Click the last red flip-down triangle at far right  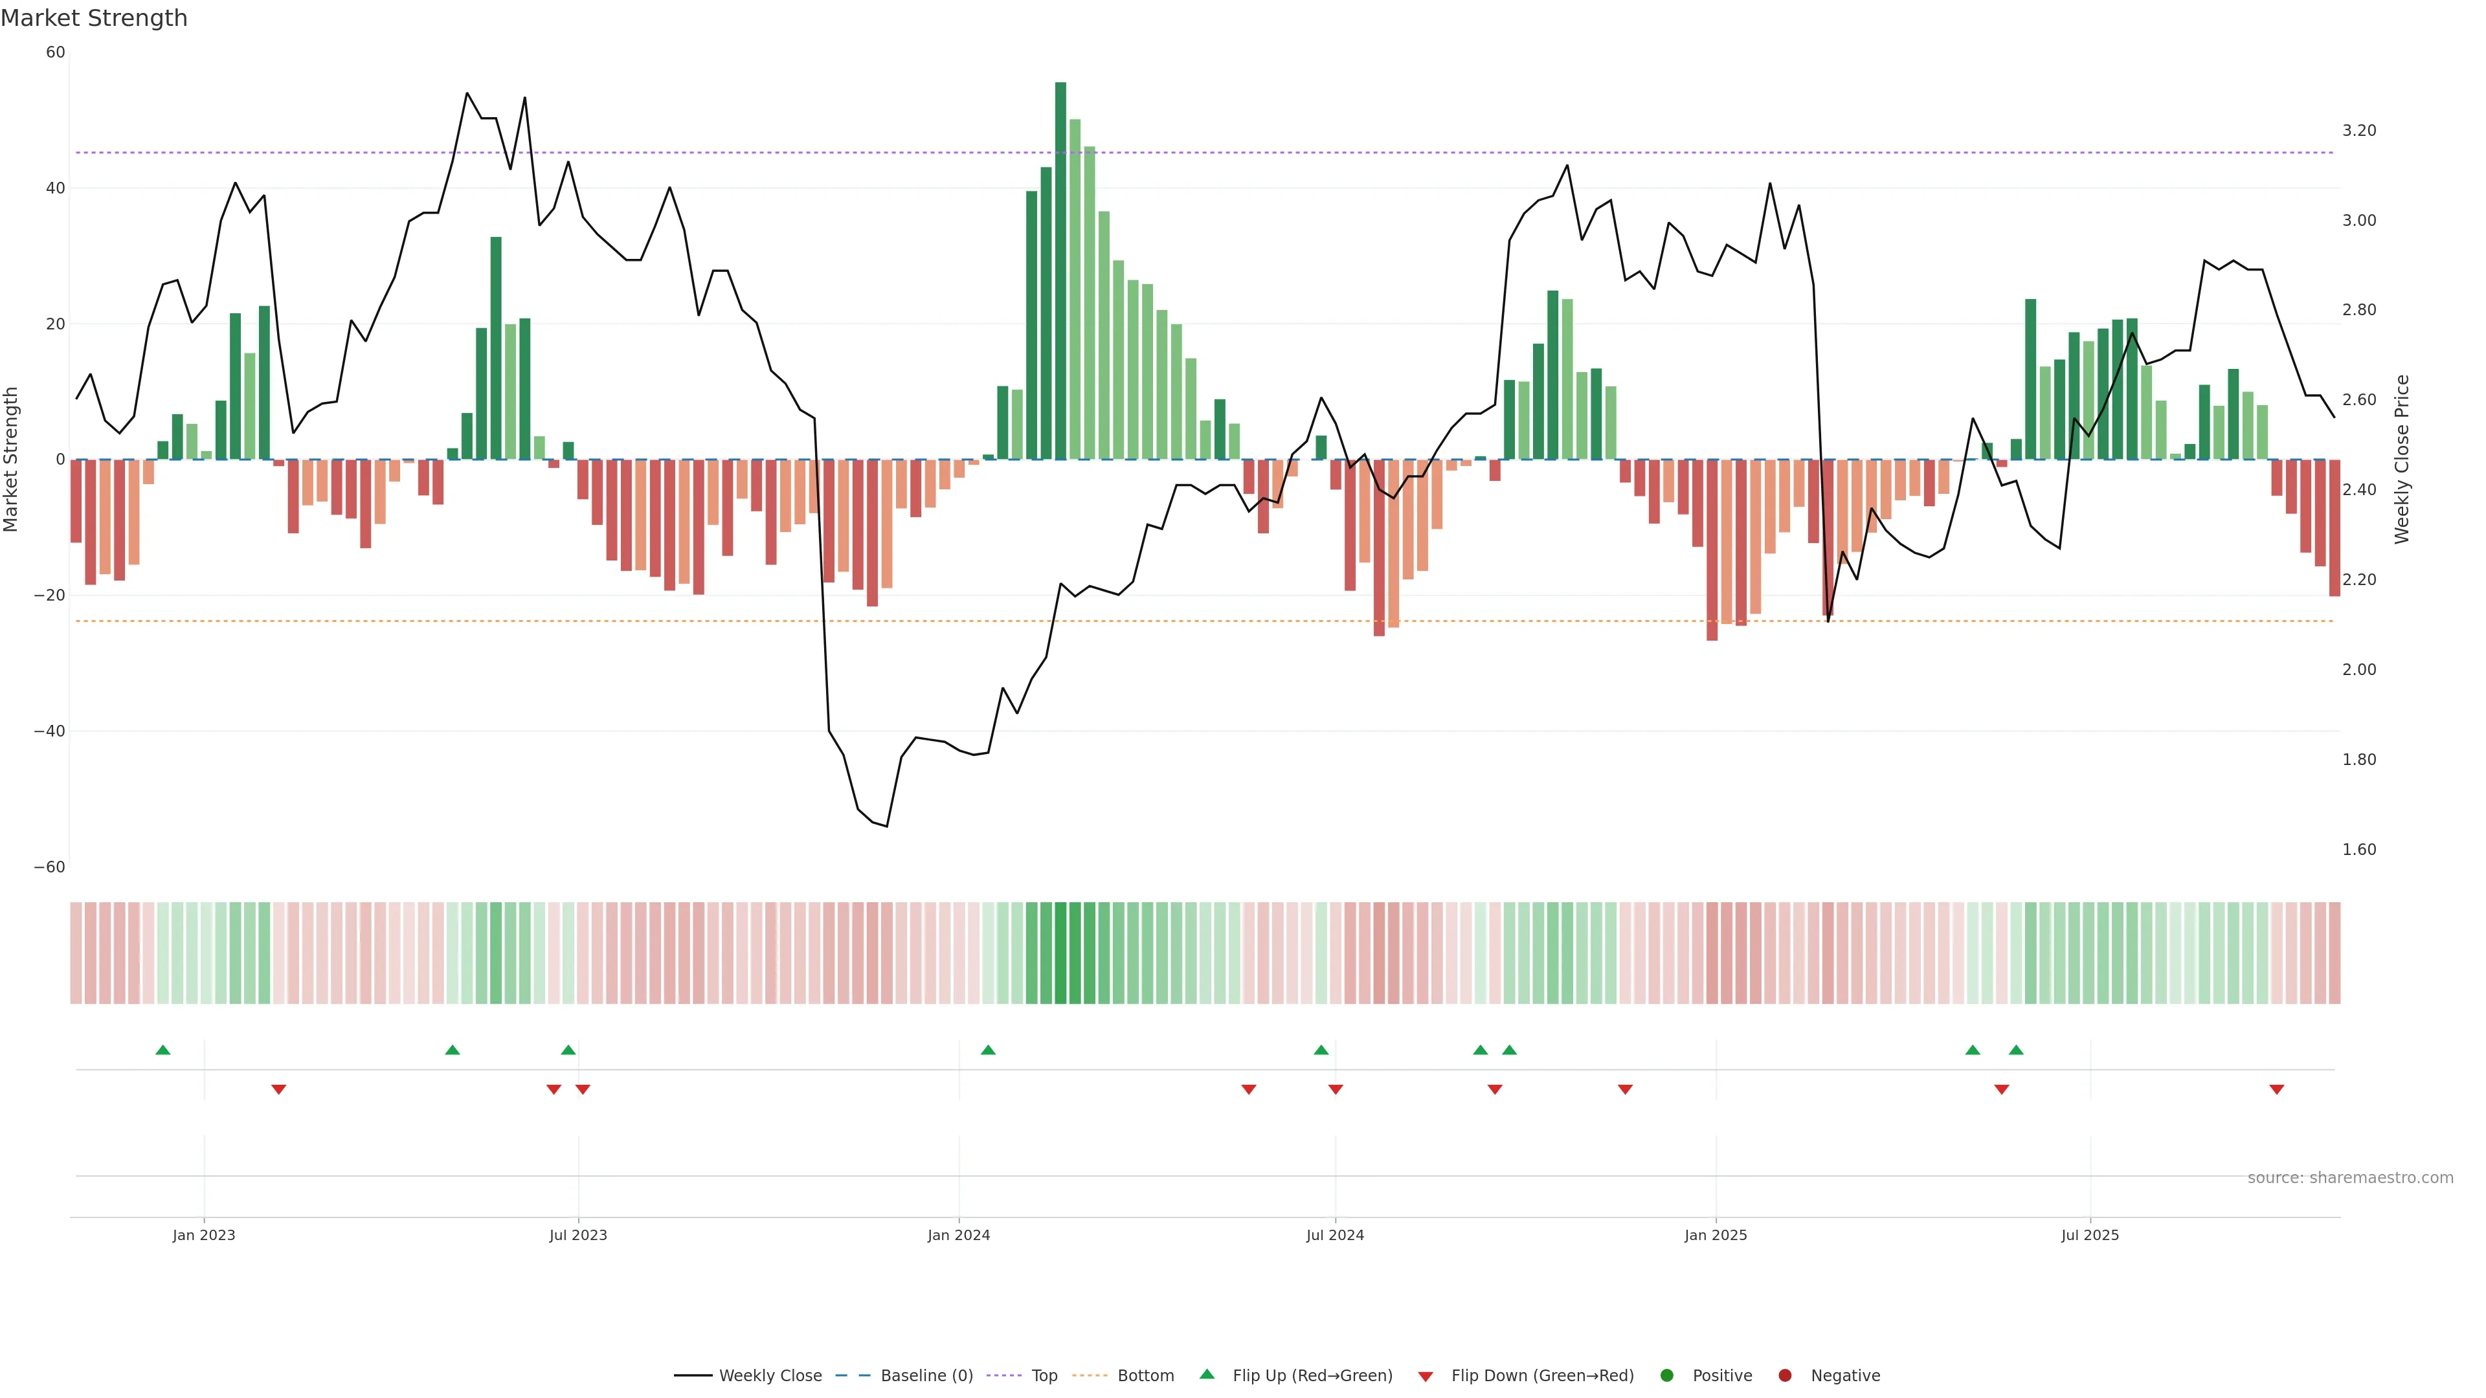click(x=2277, y=1089)
